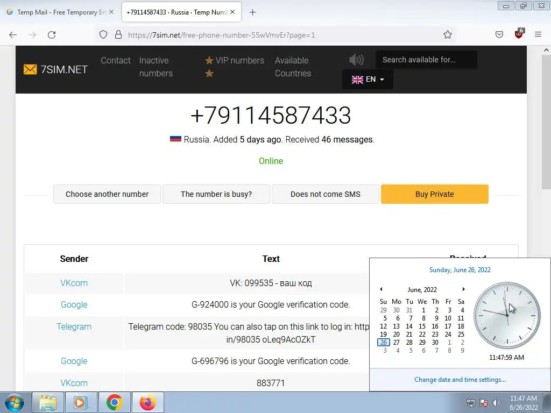The image size is (551, 413).
Task: Select June 15 in the calendar
Action: (x=422, y=326)
